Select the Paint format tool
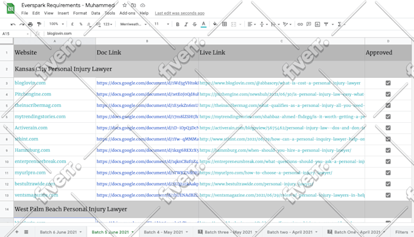The width and height of the screenshot is (414, 237). (39, 24)
